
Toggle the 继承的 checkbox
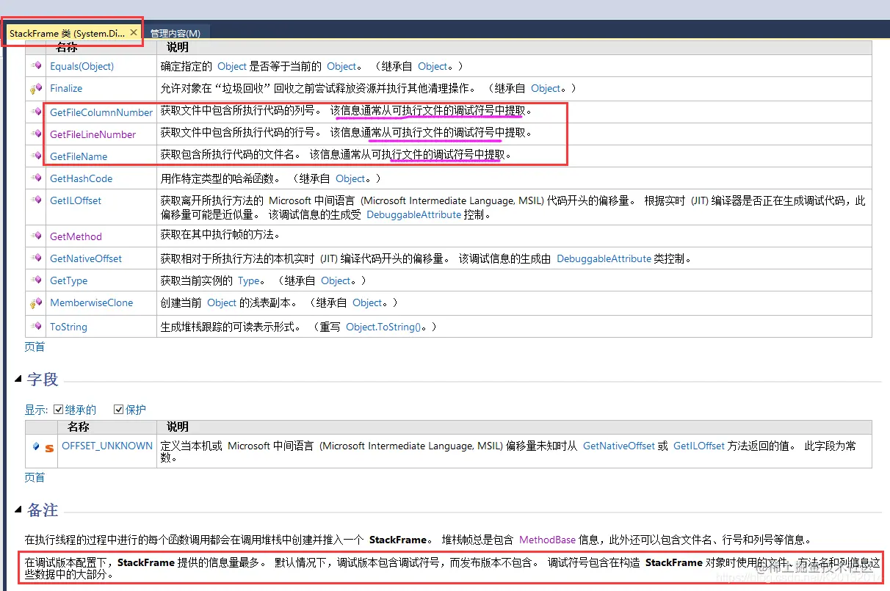(59, 410)
